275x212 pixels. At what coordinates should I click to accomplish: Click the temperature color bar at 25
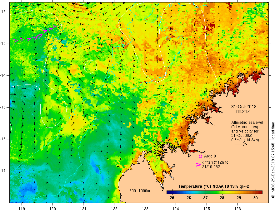coord(172,192)
